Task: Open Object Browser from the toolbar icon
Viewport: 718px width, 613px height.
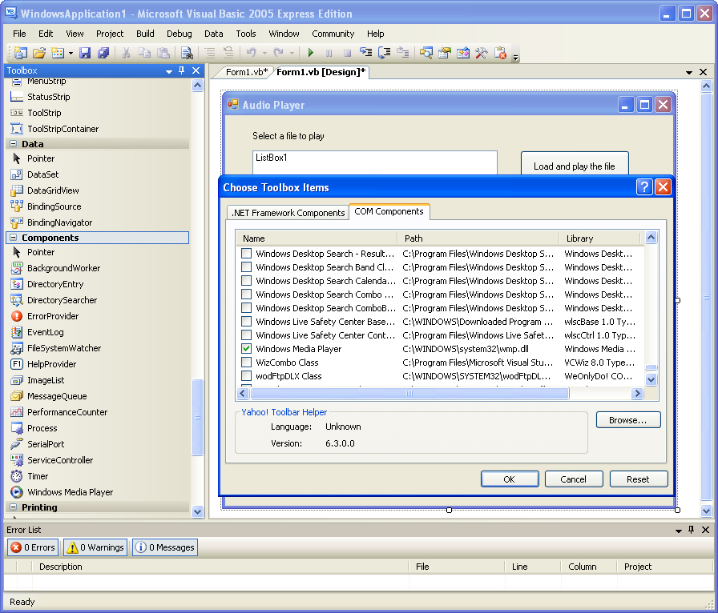Action: (463, 53)
